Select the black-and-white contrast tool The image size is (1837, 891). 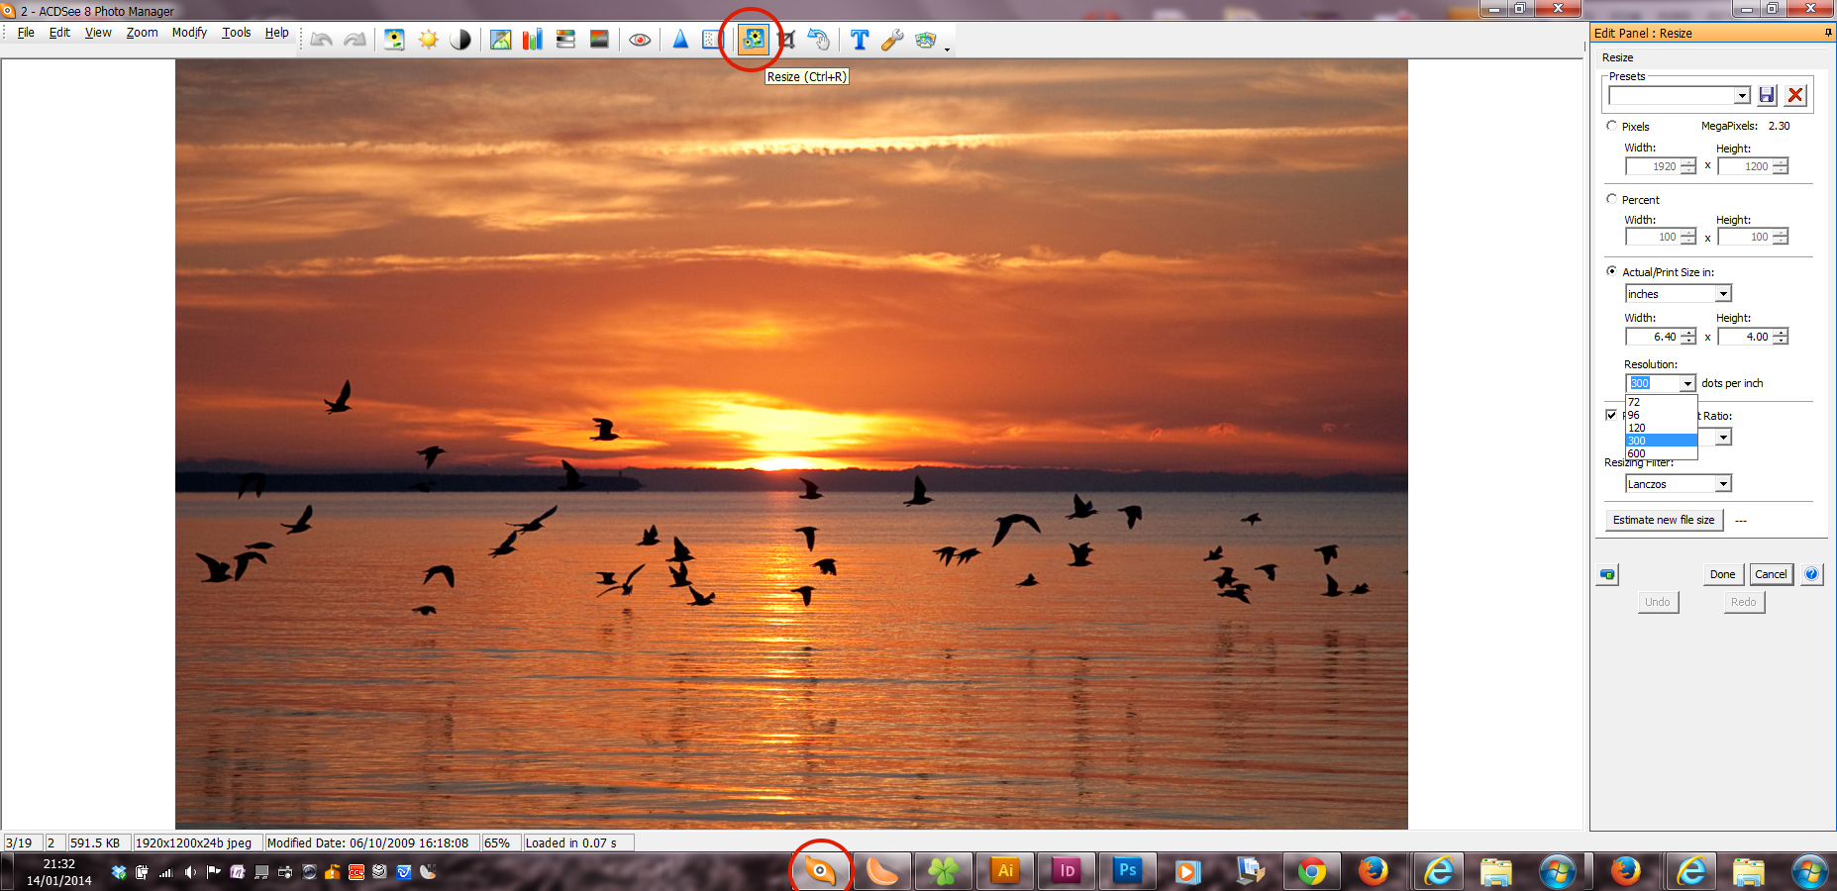pos(460,40)
